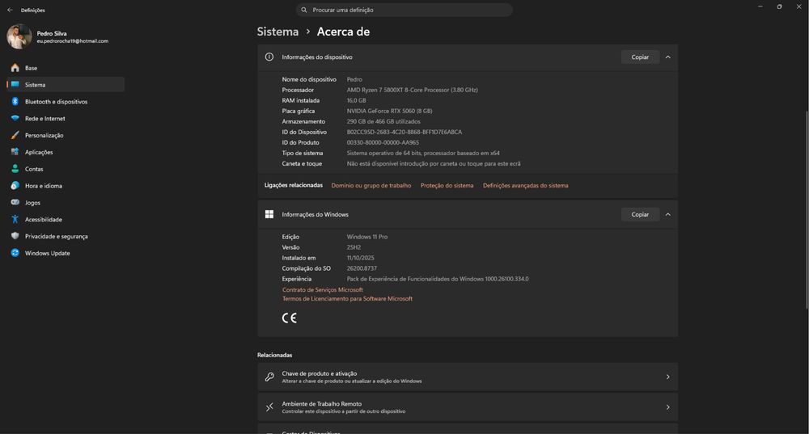The height and width of the screenshot is (434, 809).
Task: Click Pedro Silva profile picture
Action: click(x=19, y=36)
